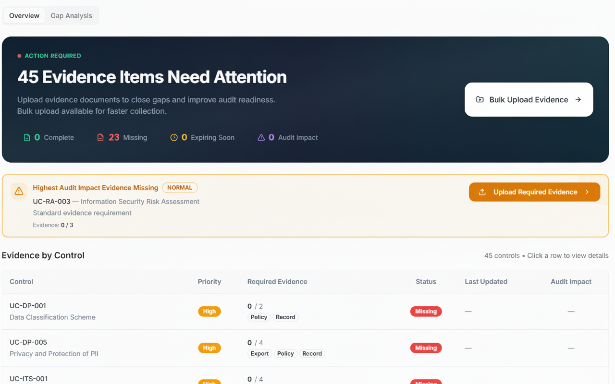
Task: Click the Record tag in UC-DP-005 row
Action: 312,354
